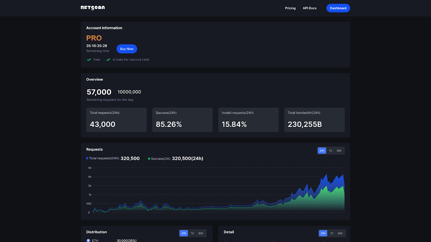The height and width of the screenshot is (242, 431).
Task: Click the Success 320,500(24h) legend value
Action: (x=187, y=158)
